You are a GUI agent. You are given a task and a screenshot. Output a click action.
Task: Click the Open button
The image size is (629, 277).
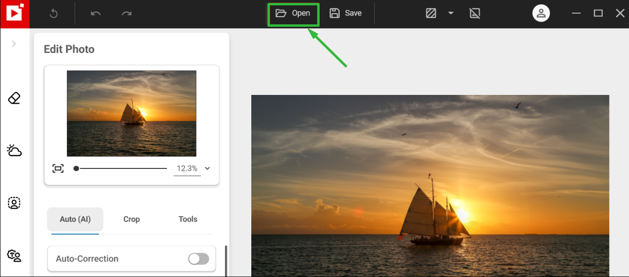point(293,14)
